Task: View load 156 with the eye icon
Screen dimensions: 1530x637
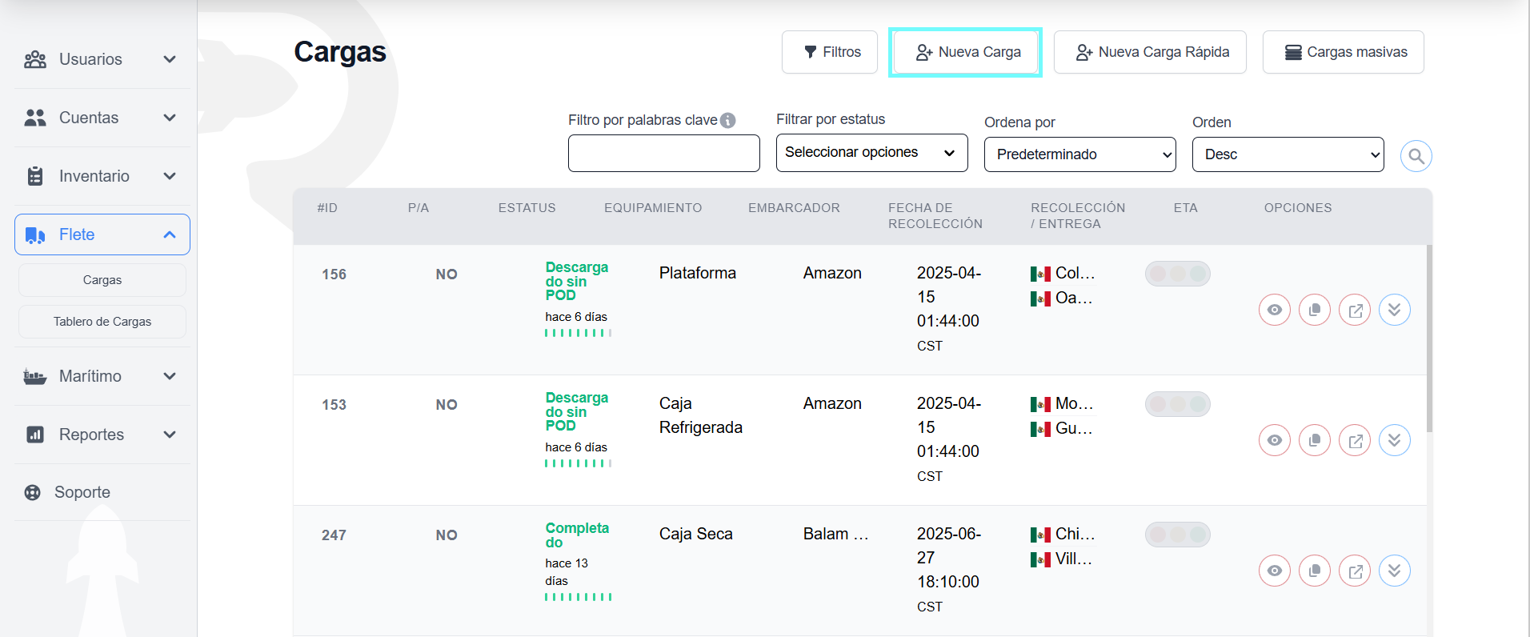Action: click(x=1274, y=310)
